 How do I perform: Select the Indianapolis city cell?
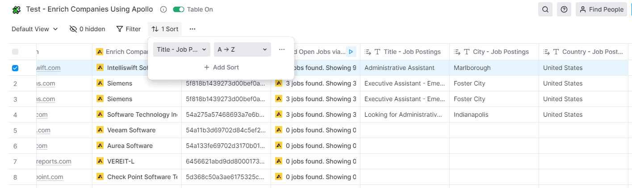tap(494, 114)
